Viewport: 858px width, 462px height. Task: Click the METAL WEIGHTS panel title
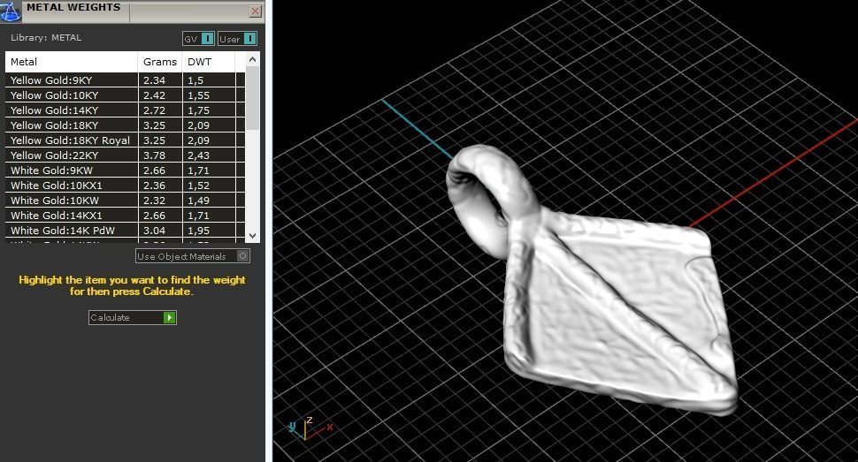tap(73, 7)
